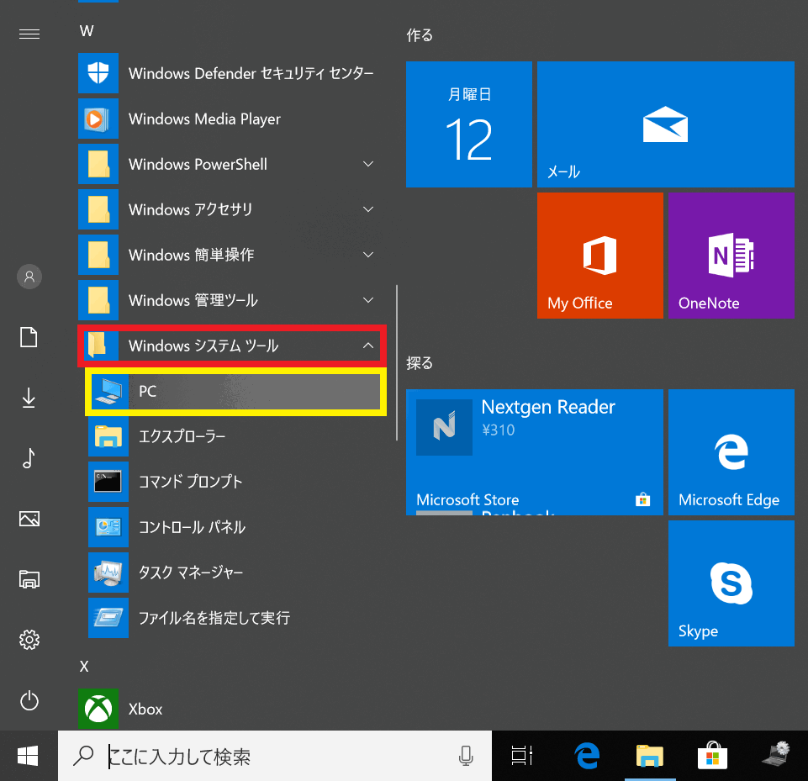
Task: Open the Microsoft Edge tile
Action: [731, 452]
